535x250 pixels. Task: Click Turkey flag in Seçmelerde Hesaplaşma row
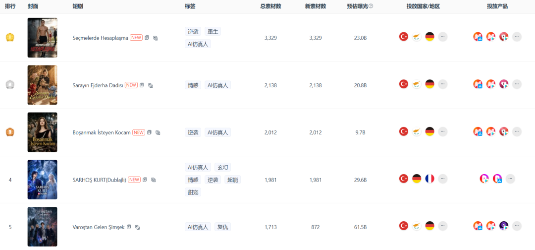(404, 37)
